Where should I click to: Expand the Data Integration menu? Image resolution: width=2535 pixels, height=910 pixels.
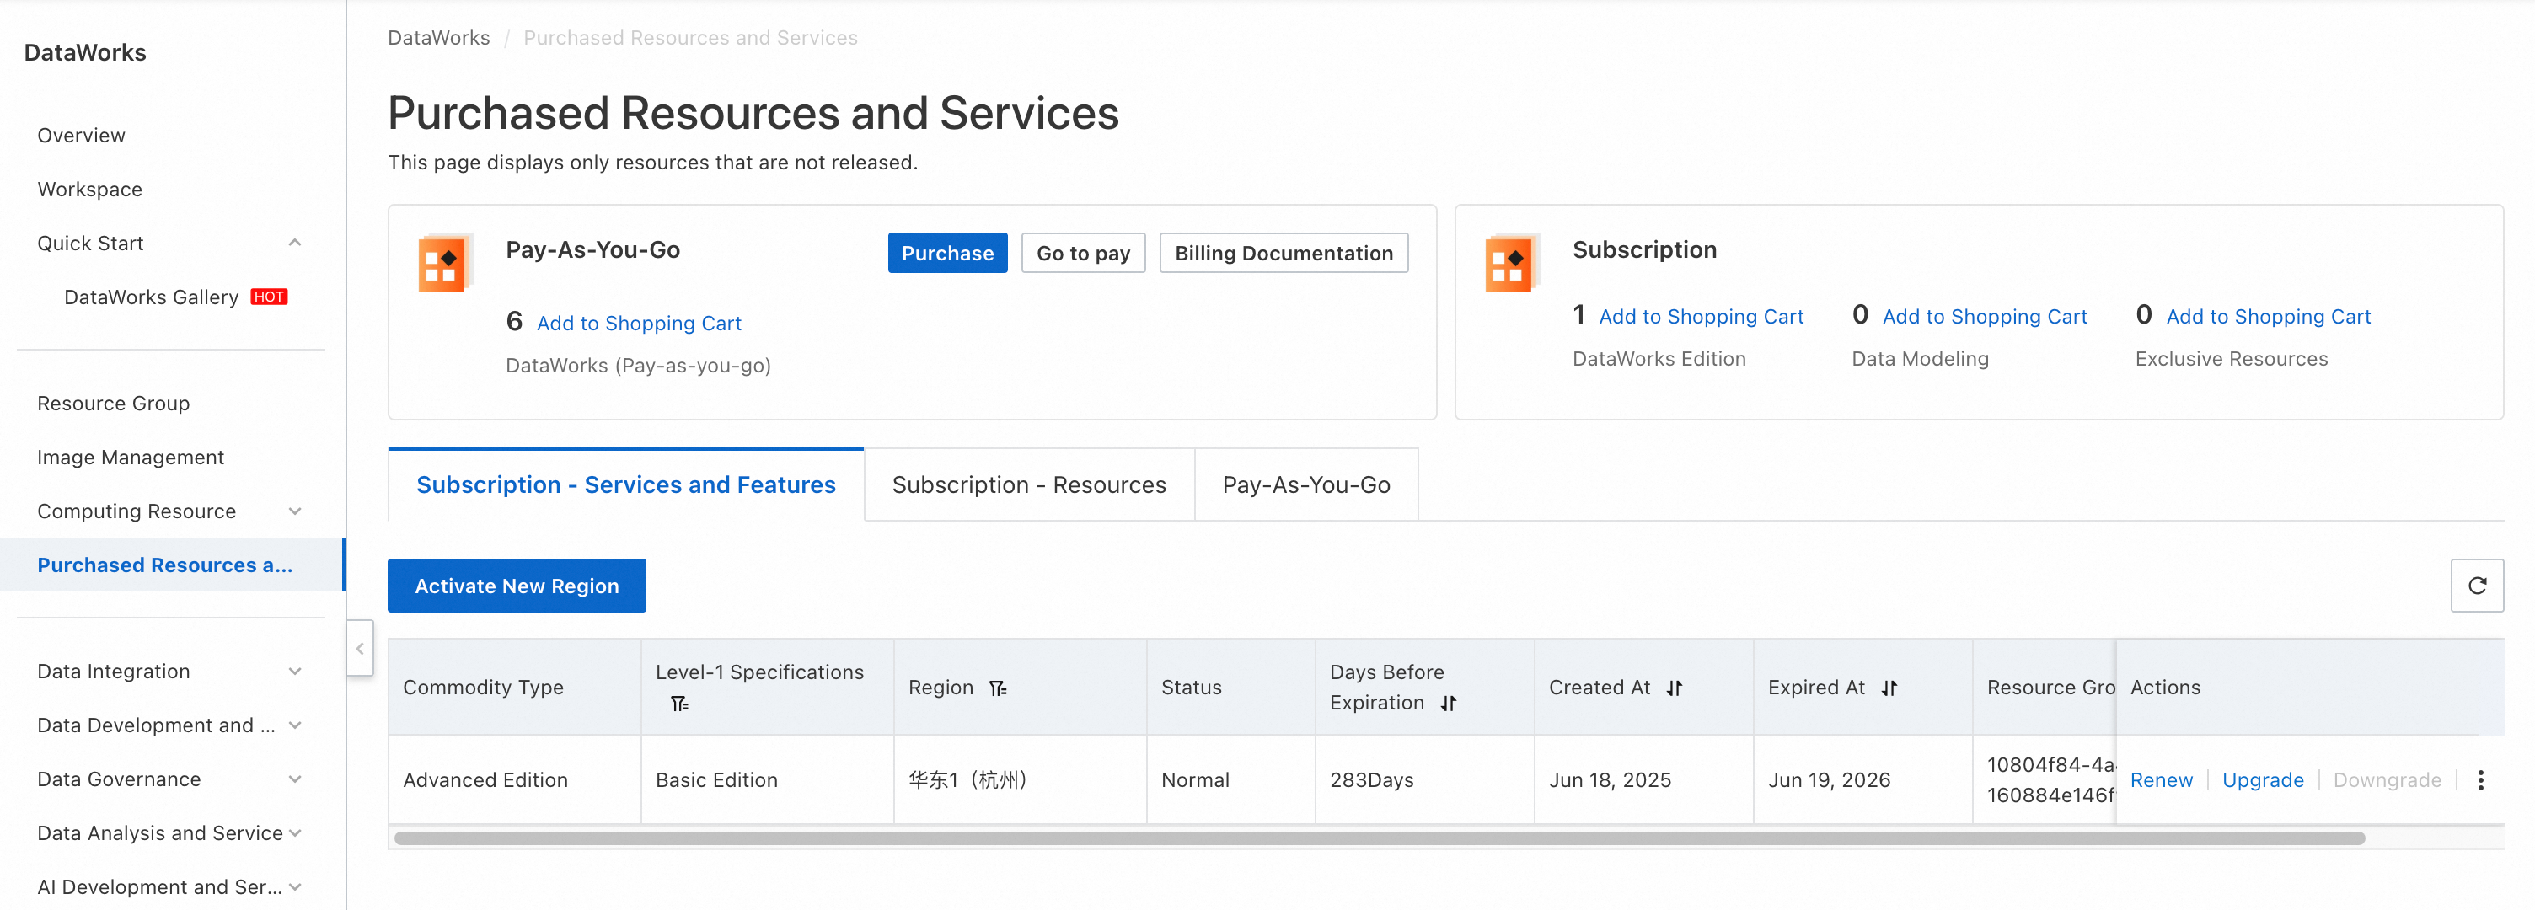pyautogui.click(x=294, y=671)
